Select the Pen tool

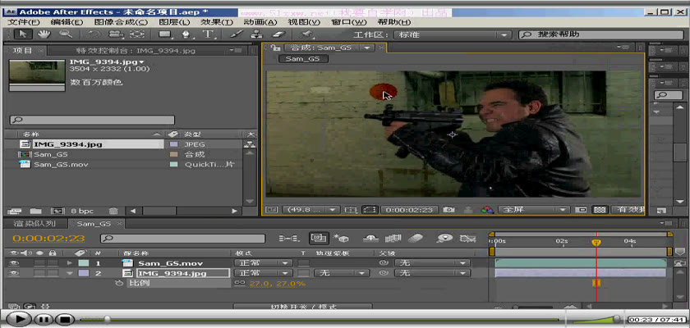coord(186,34)
